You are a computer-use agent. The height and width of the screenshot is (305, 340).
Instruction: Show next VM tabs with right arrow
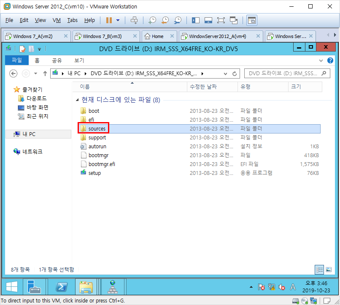click(335, 35)
